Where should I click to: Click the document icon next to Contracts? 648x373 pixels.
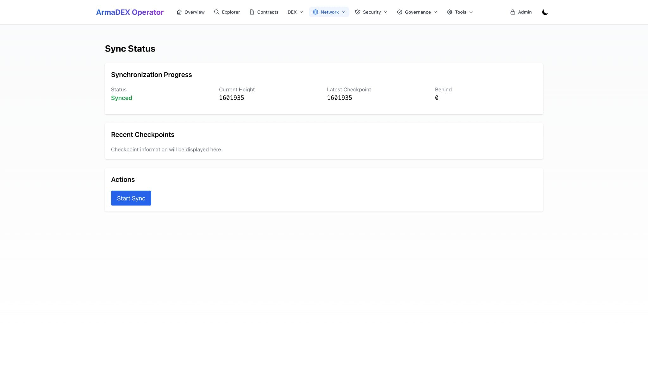(x=252, y=12)
